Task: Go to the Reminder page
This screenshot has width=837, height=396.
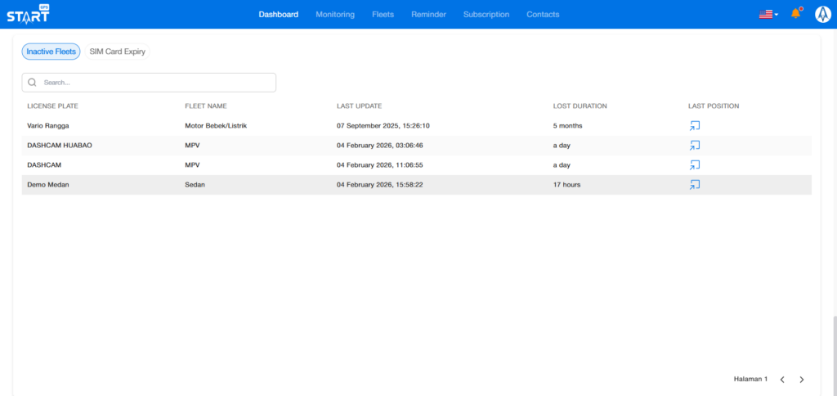Action: (x=428, y=15)
